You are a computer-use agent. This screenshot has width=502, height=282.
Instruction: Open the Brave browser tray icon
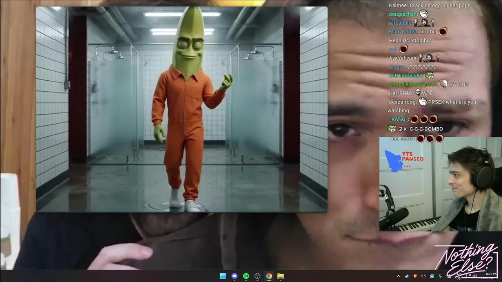[x=415, y=276]
